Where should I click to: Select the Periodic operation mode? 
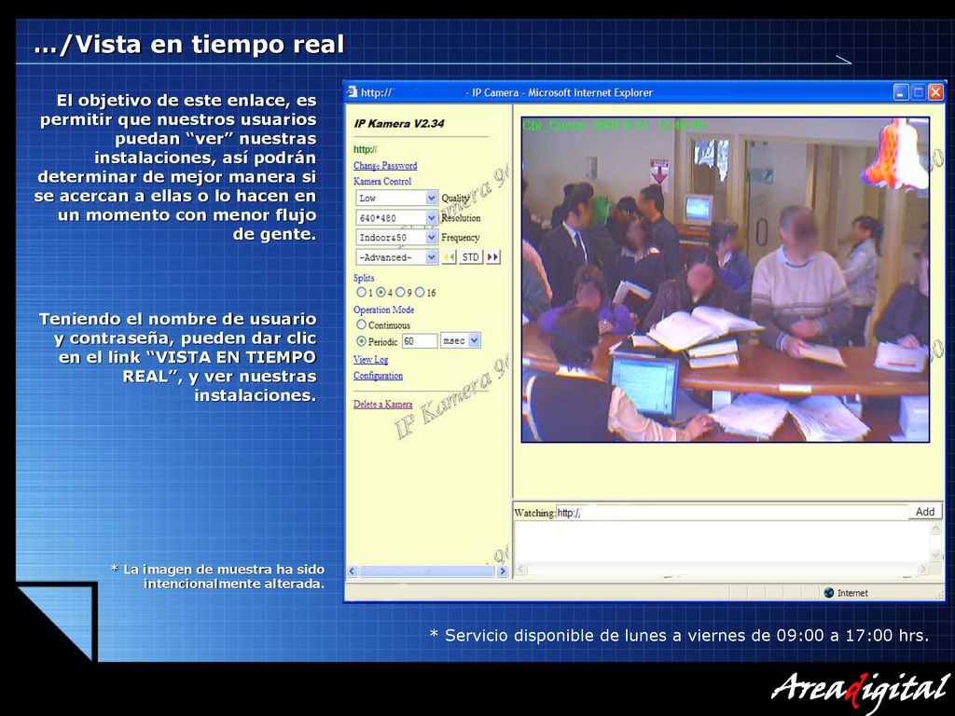(x=362, y=341)
